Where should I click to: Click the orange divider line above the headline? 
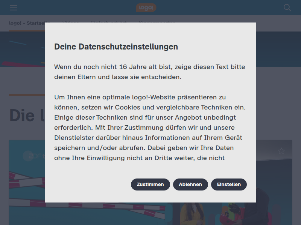pos(27,95)
